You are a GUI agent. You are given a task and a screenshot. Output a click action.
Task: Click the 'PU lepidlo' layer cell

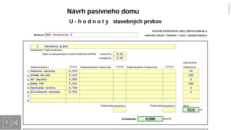pos(48,79)
